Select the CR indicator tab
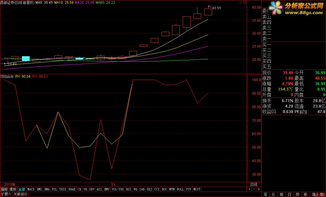Screen dimensions: 326x197 (x=80, y=189)
